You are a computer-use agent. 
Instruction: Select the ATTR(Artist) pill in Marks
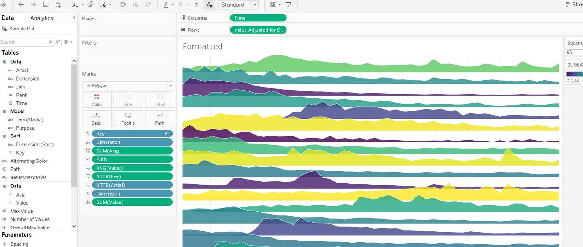[x=132, y=185]
